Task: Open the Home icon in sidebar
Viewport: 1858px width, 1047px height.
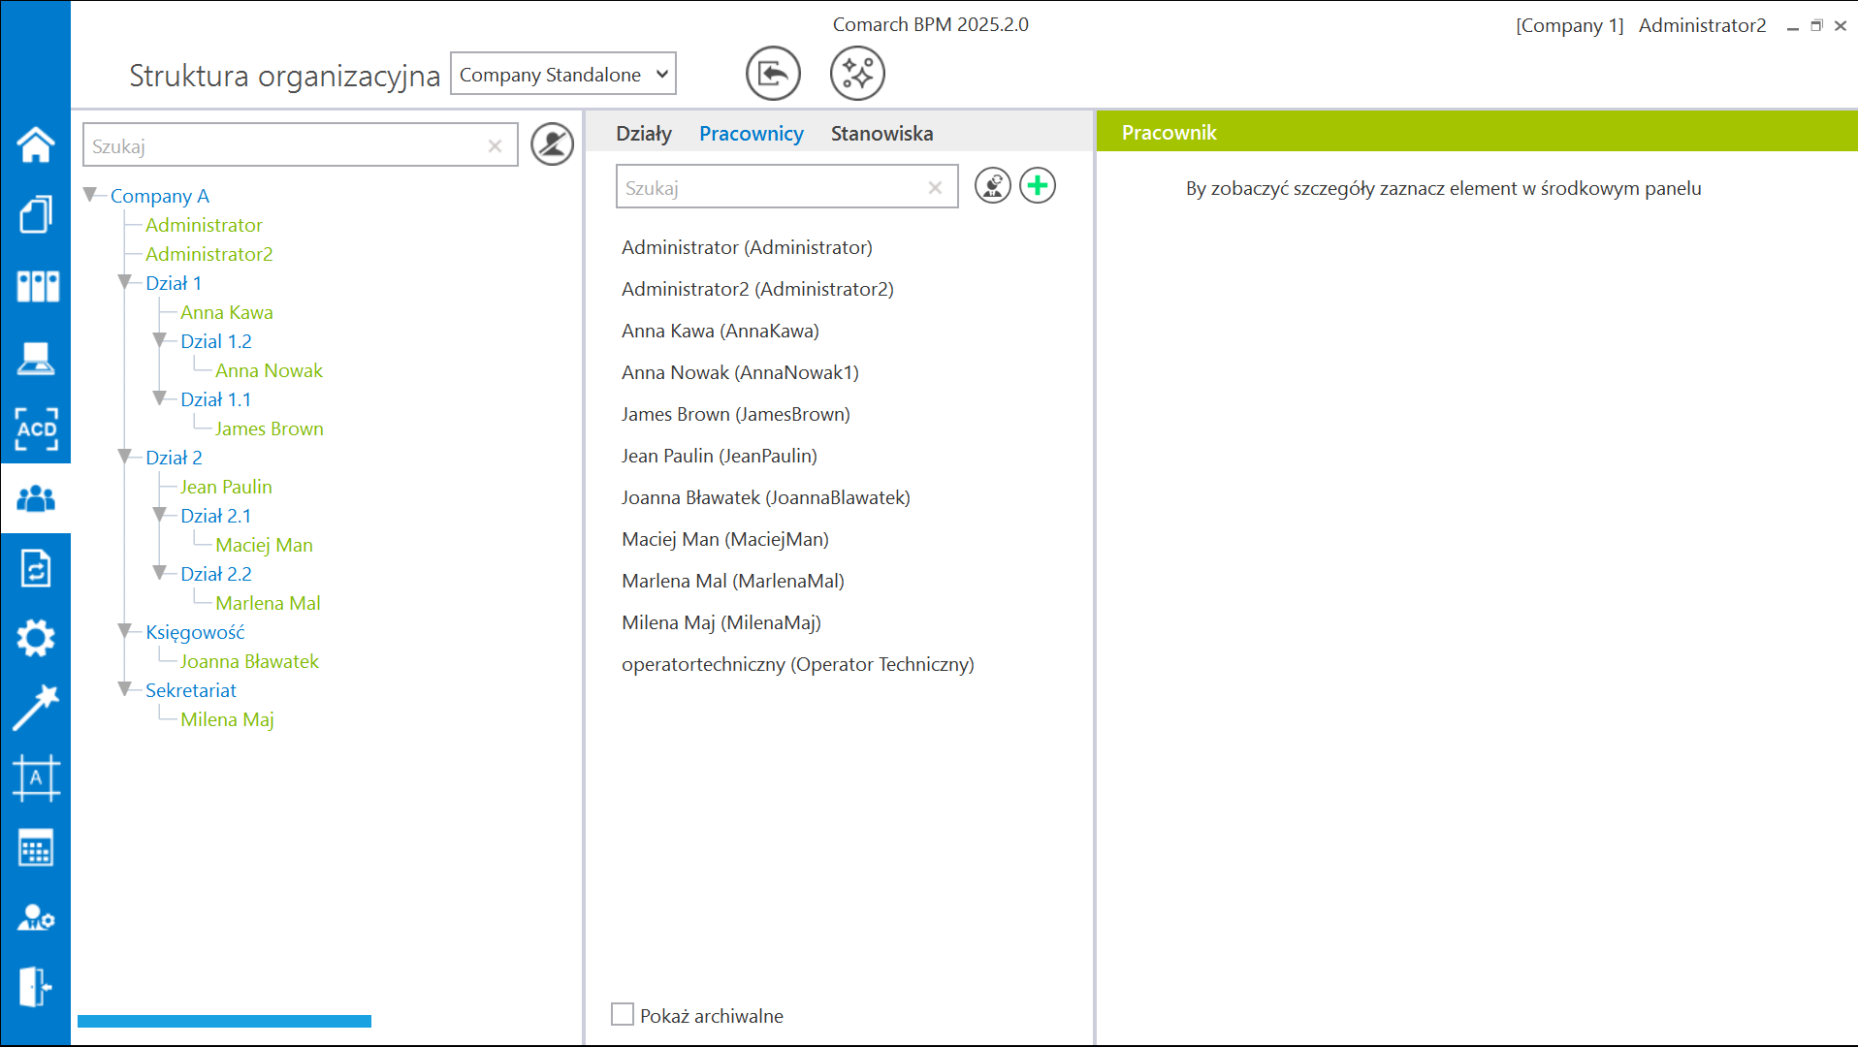Action: coord(36,144)
